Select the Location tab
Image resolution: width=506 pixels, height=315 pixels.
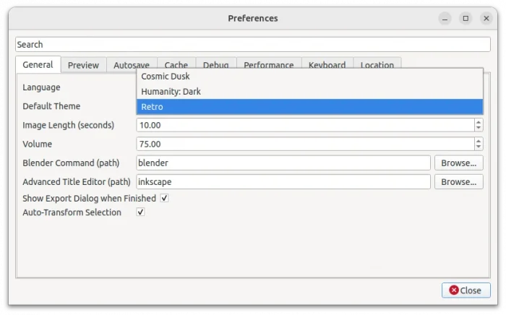click(377, 64)
